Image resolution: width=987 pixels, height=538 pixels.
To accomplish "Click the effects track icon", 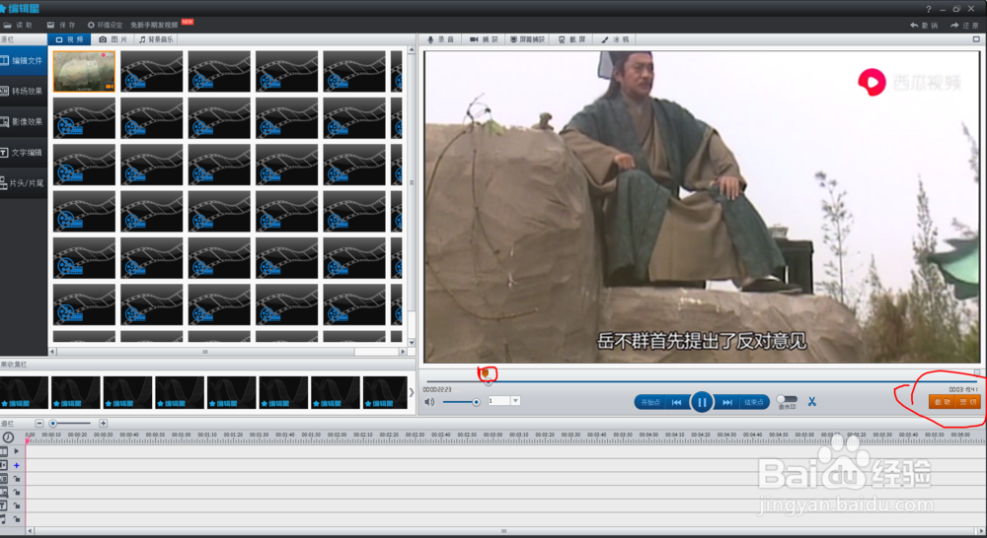I will click(4, 479).
